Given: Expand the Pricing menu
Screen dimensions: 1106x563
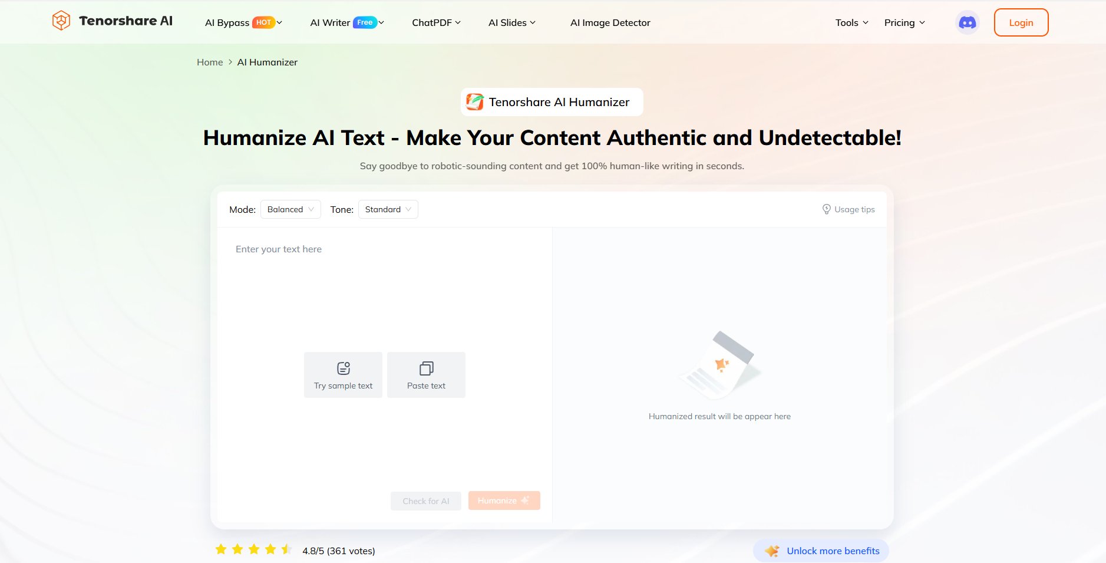Looking at the screenshot, I should [x=904, y=23].
